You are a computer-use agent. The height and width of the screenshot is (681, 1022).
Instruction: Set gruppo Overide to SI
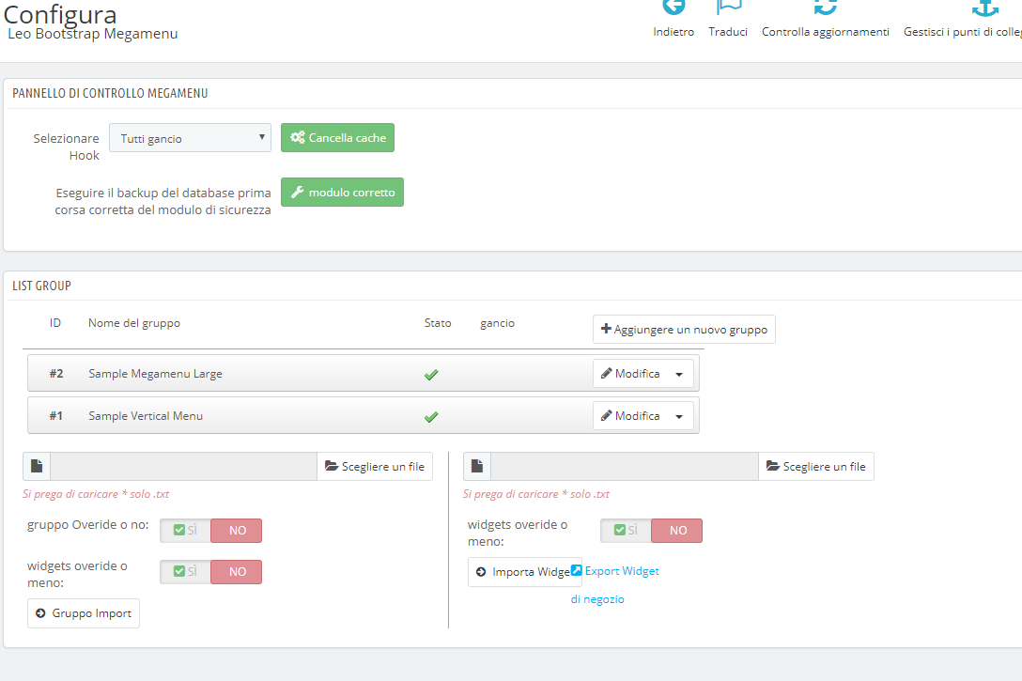(x=185, y=531)
